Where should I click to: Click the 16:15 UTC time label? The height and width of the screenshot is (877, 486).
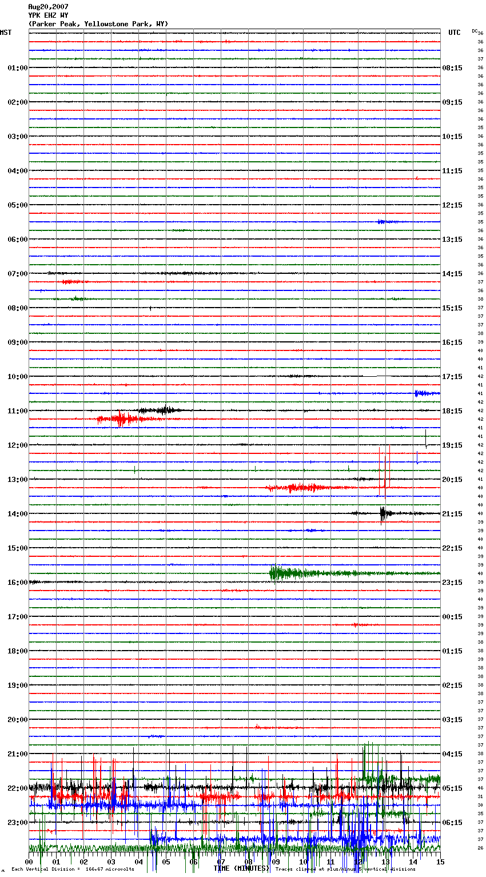click(452, 342)
